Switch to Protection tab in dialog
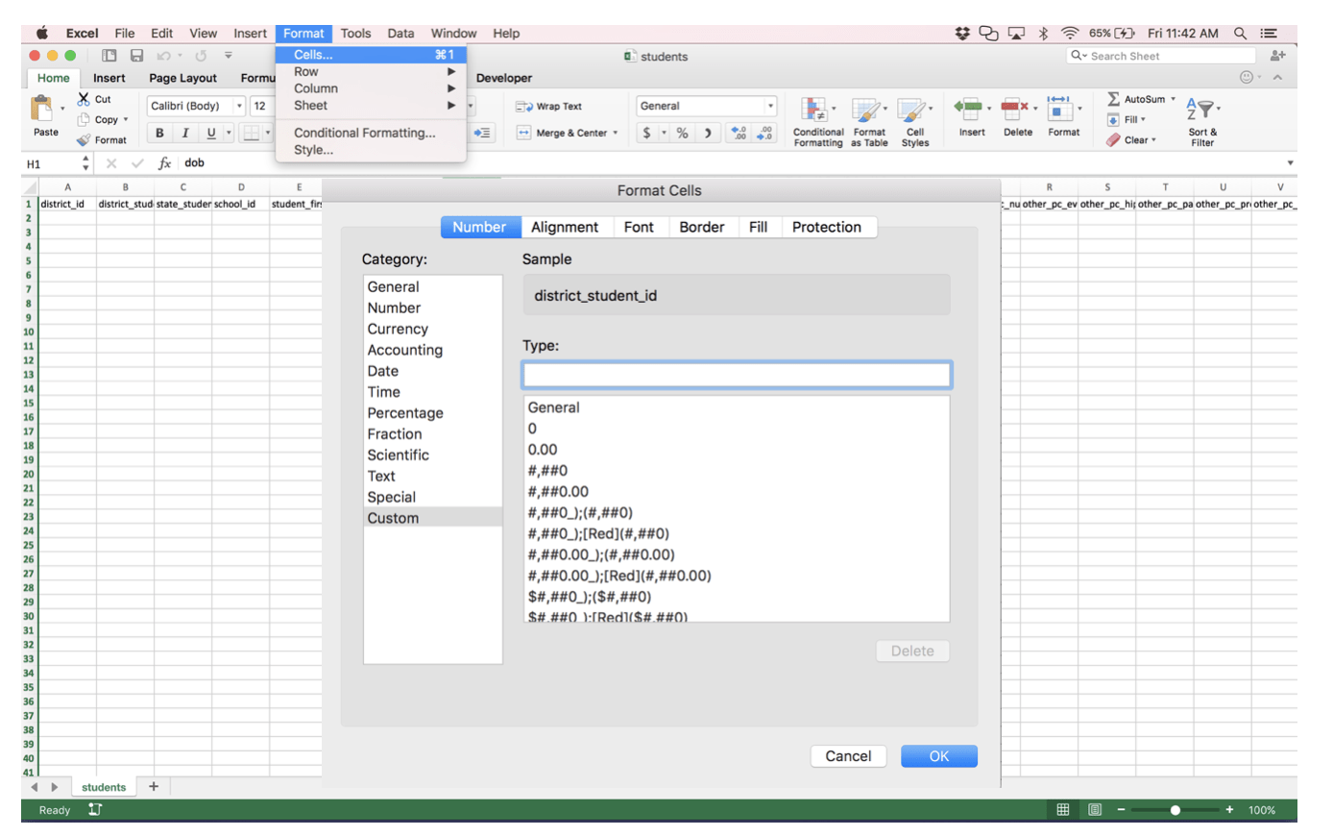The height and width of the screenshot is (836, 1333). point(827,227)
